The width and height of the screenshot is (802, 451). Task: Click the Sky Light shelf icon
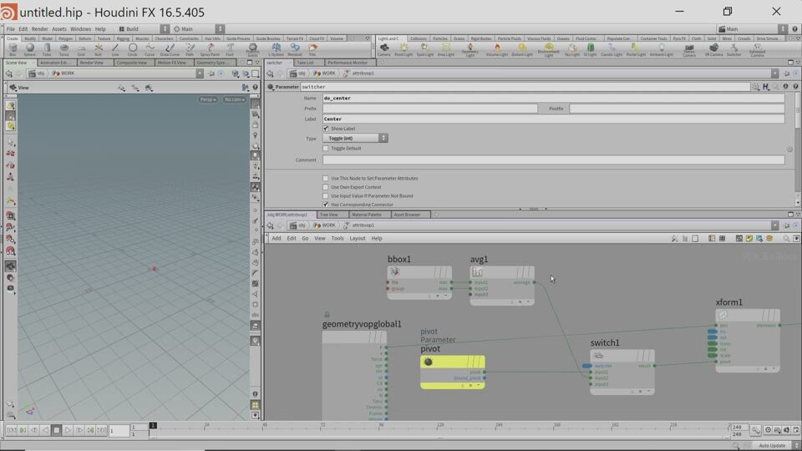click(572, 49)
